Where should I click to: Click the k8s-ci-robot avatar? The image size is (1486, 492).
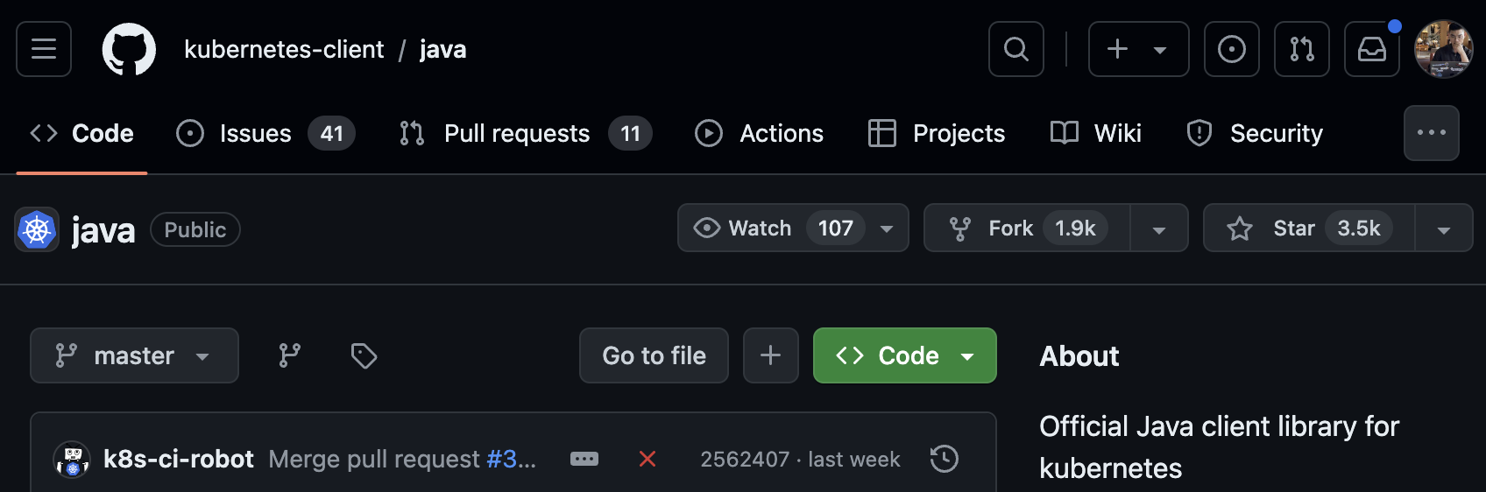[73, 459]
